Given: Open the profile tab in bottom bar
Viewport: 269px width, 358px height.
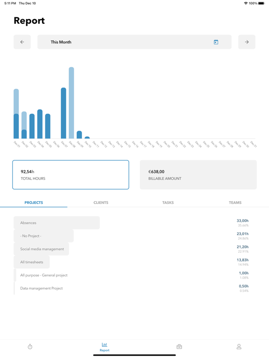Looking at the screenshot, I should 239,347.
